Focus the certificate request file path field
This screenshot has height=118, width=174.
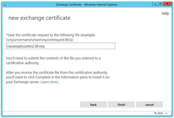[x=61, y=46]
